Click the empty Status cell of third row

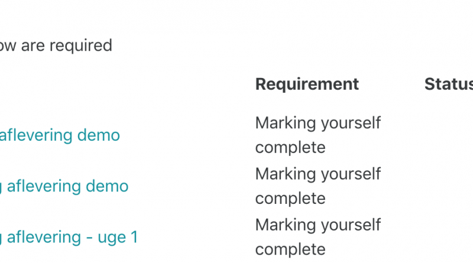pos(449,238)
